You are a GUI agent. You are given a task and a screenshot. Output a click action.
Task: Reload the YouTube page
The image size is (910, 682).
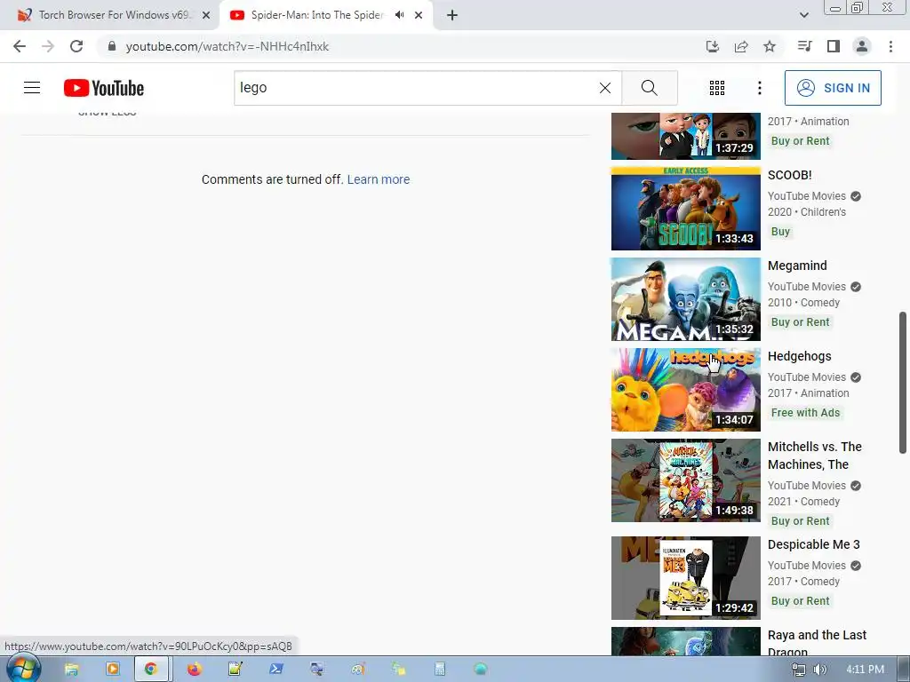click(x=76, y=46)
